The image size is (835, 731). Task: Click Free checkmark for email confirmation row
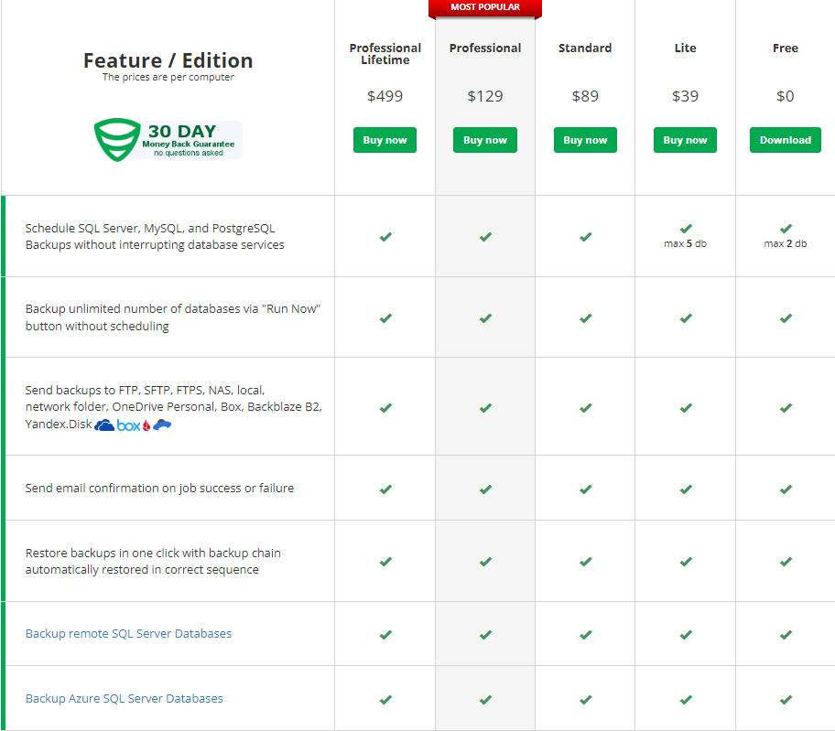785,489
